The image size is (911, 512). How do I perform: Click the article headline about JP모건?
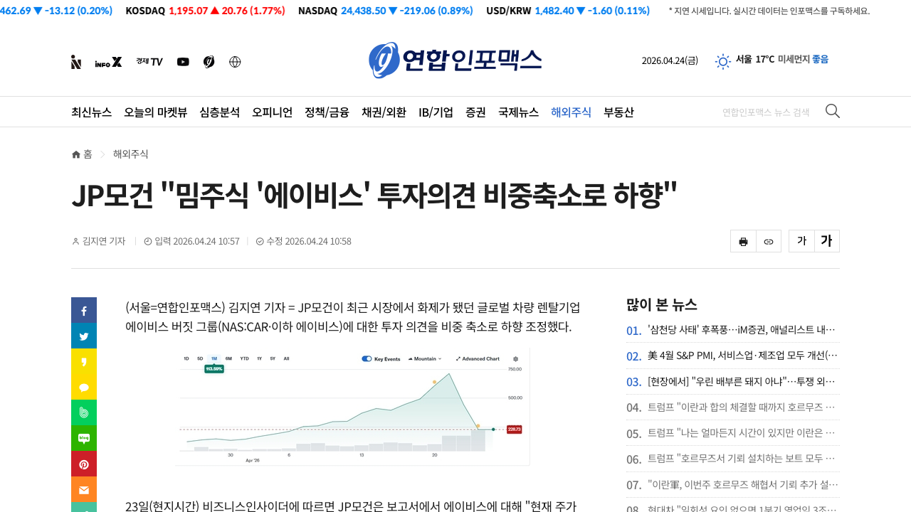[374, 196]
